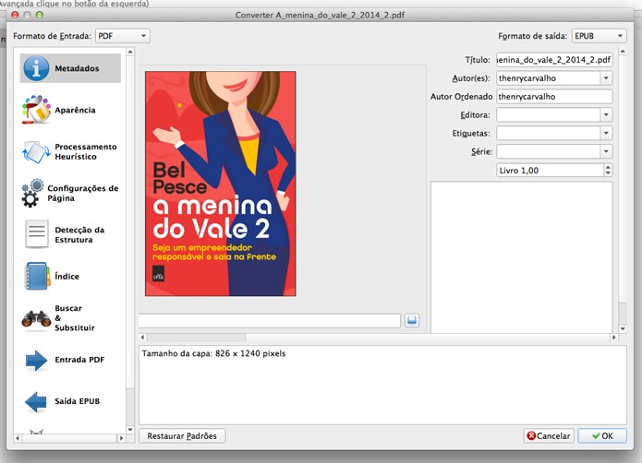
Task: Open the Aparência paint bucket icon
Action: pyautogui.click(x=36, y=110)
